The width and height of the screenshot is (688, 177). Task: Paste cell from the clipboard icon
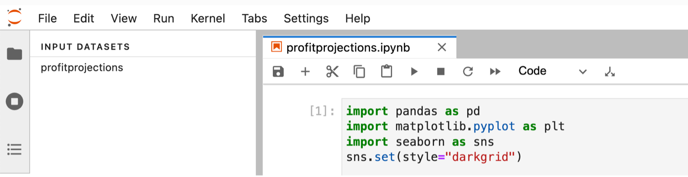coord(386,71)
